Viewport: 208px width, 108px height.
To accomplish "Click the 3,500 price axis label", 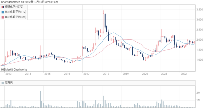I will pos(200,10).
